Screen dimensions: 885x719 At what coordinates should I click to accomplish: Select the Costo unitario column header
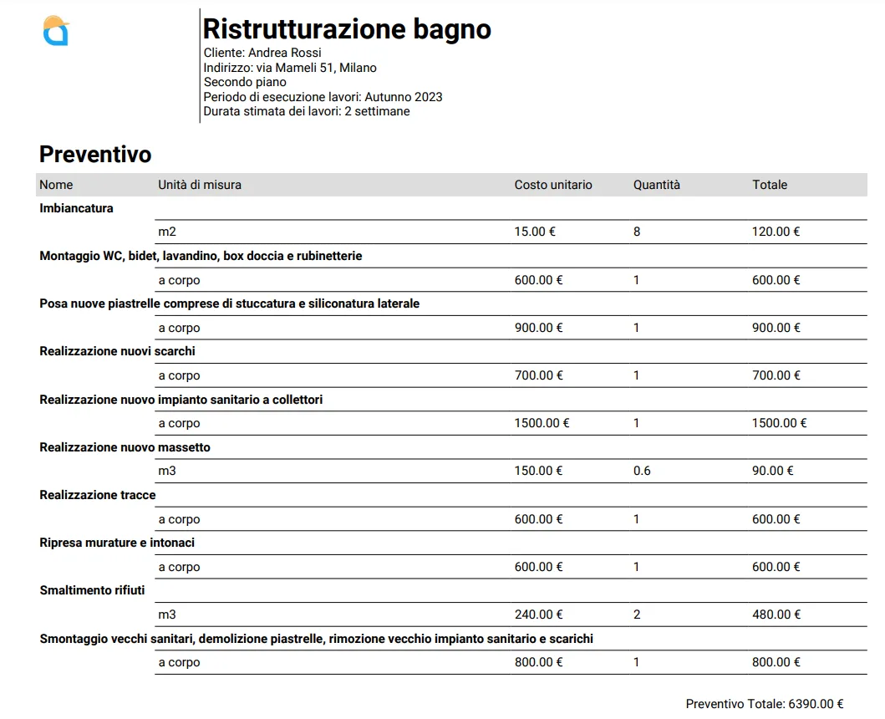pos(553,185)
